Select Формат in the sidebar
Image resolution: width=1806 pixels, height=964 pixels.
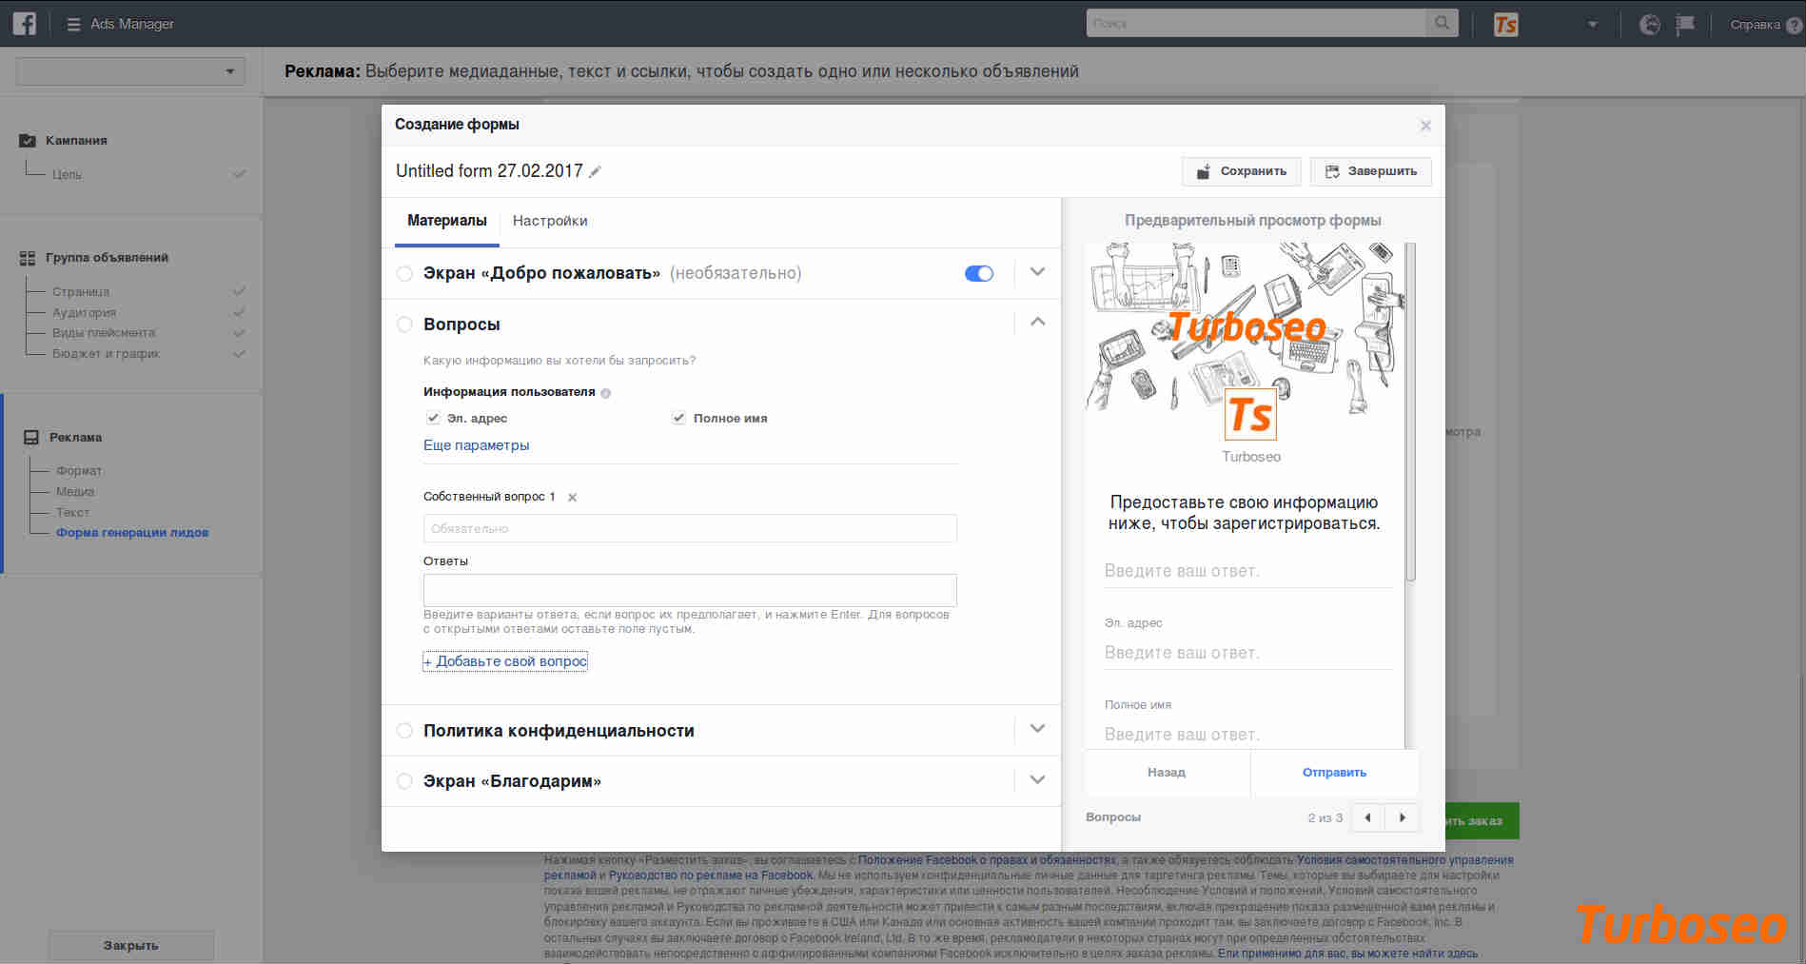tap(79, 471)
